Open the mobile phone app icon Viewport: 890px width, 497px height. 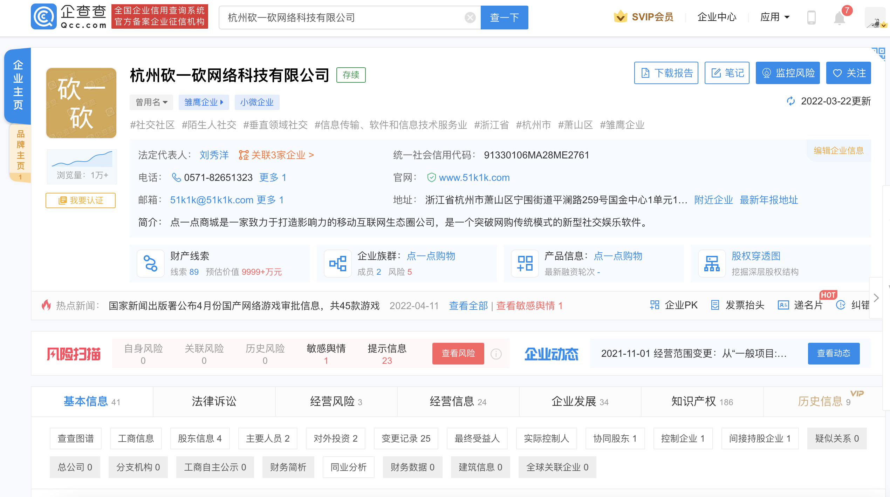tap(811, 17)
